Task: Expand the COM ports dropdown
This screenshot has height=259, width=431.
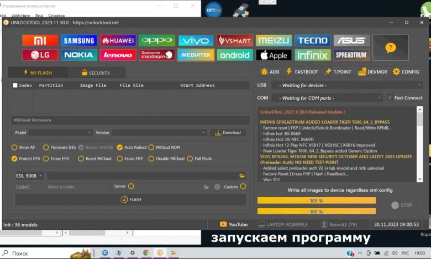Action: [327, 98]
